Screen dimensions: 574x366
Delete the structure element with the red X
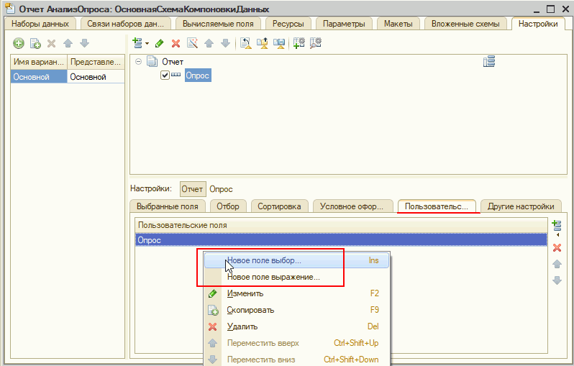tap(176, 43)
